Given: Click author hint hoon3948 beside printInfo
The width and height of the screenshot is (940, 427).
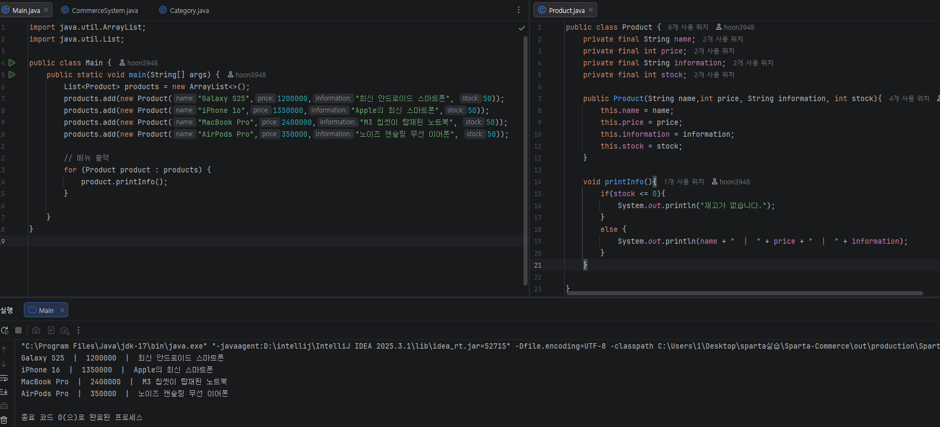Looking at the screenshot, I should click(x=731, y=182).
